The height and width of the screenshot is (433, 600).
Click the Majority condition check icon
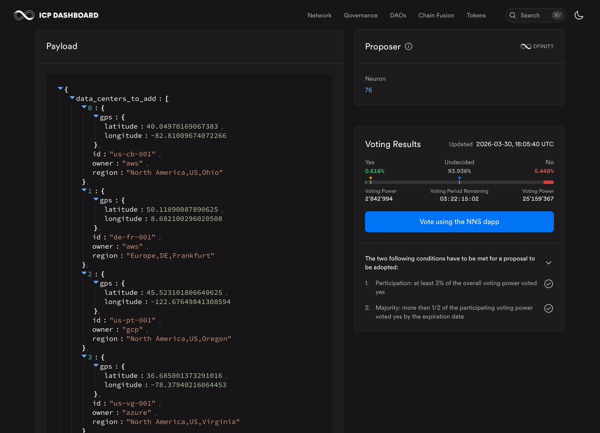point(548,308)
